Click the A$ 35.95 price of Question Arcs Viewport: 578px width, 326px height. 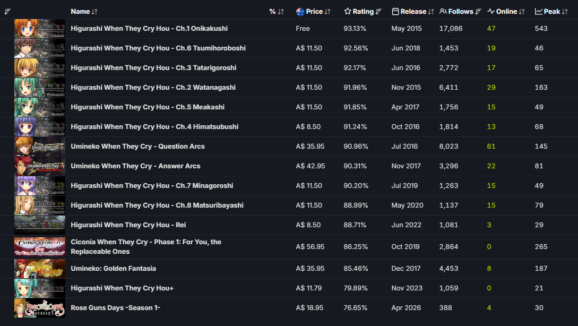[x=310, y=147]
